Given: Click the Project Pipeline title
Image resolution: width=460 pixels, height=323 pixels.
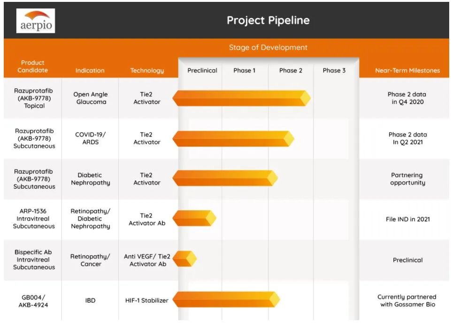Looking at the screenshot, I should 268,21.
